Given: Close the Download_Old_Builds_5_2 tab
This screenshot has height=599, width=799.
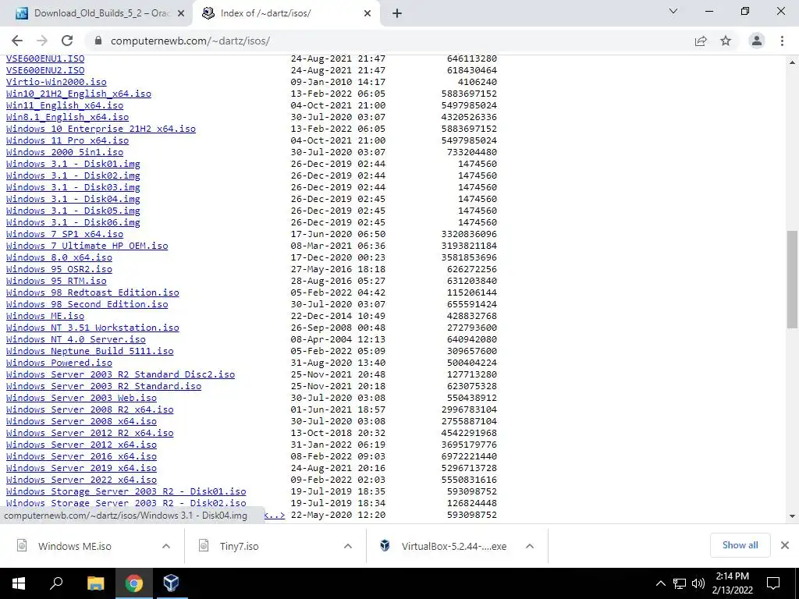Looking at the screenshot, I should click(181, 14).
